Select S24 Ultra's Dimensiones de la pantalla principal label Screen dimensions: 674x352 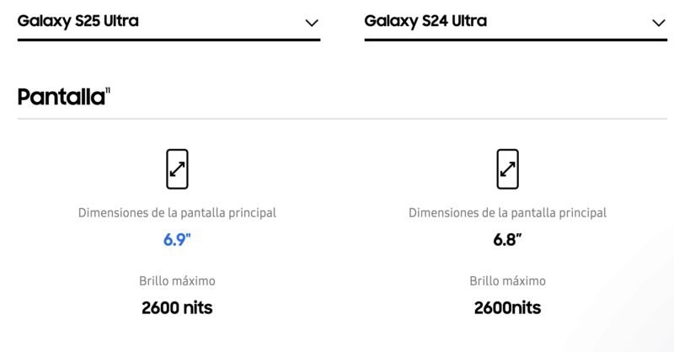point(508,213)
